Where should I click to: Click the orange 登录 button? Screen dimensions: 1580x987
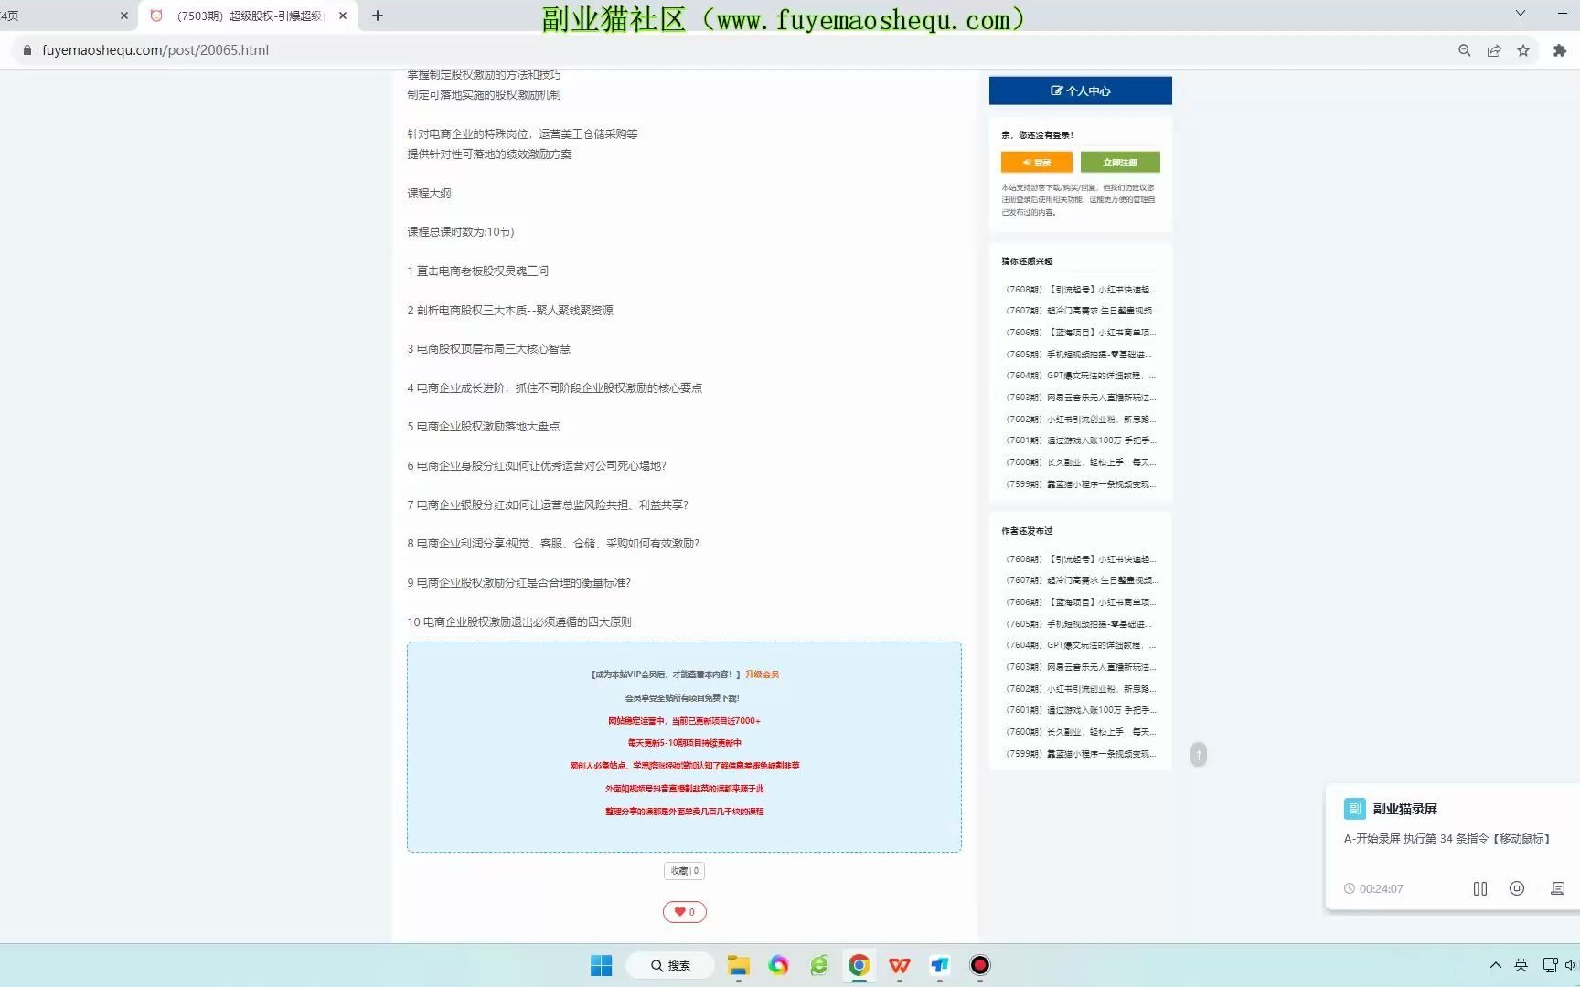1036,162
